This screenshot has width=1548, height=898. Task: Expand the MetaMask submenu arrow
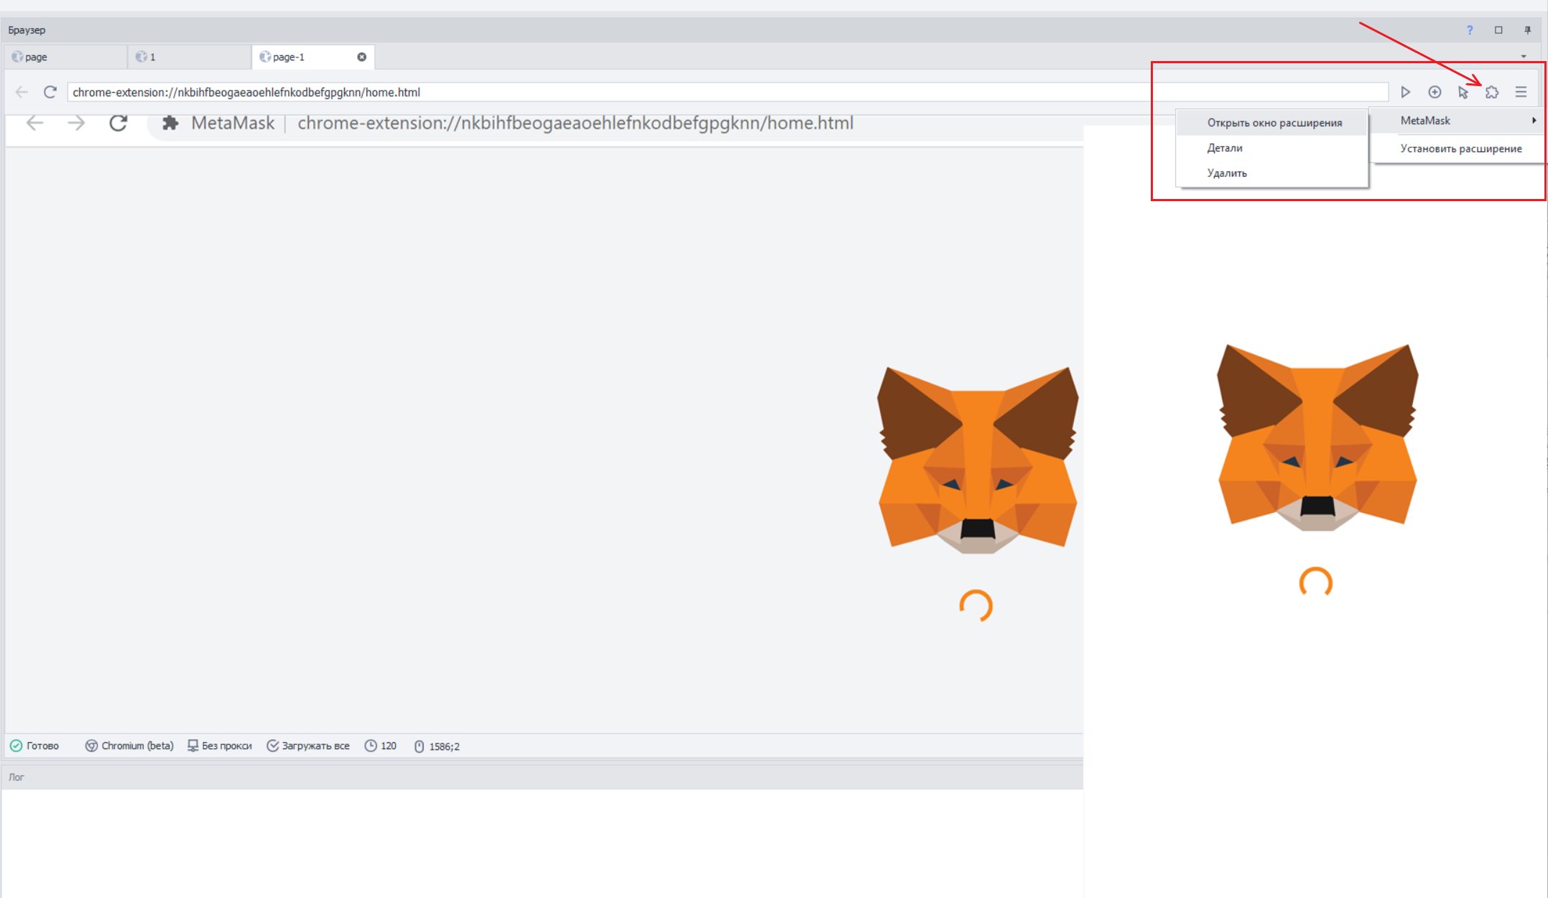[x=1534, y=121]
